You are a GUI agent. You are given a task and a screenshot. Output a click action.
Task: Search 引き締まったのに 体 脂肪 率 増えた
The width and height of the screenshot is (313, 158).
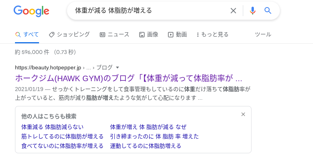click(154, 136)
